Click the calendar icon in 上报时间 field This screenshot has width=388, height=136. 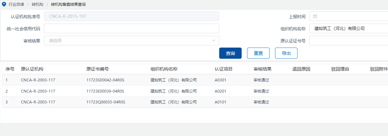point(315,16)
